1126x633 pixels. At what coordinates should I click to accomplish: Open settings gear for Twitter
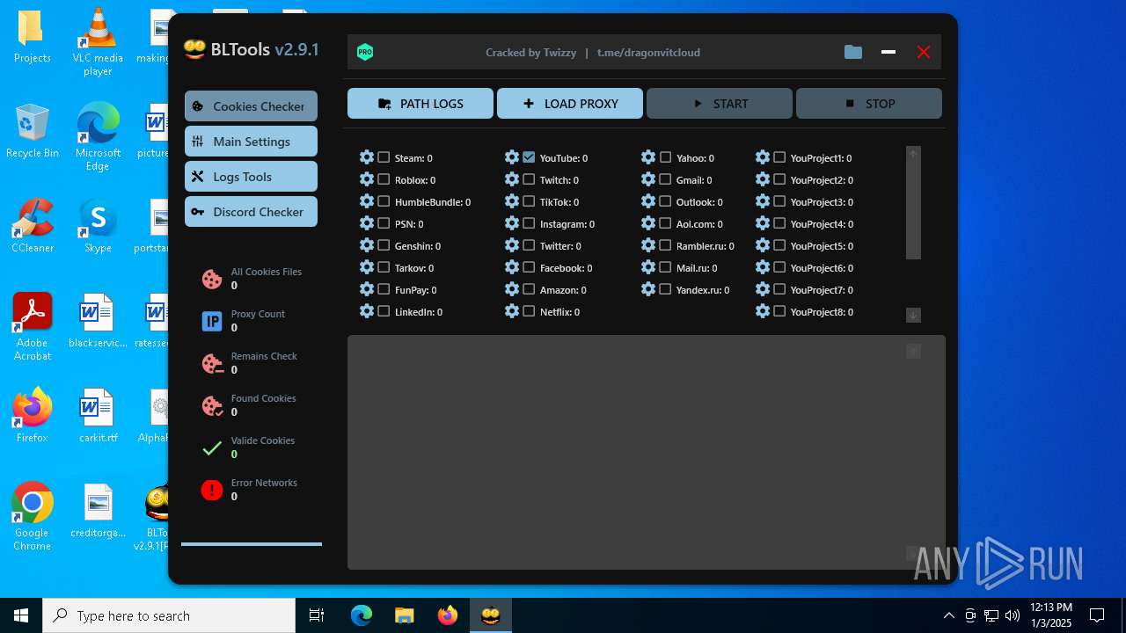coord(512,245)
